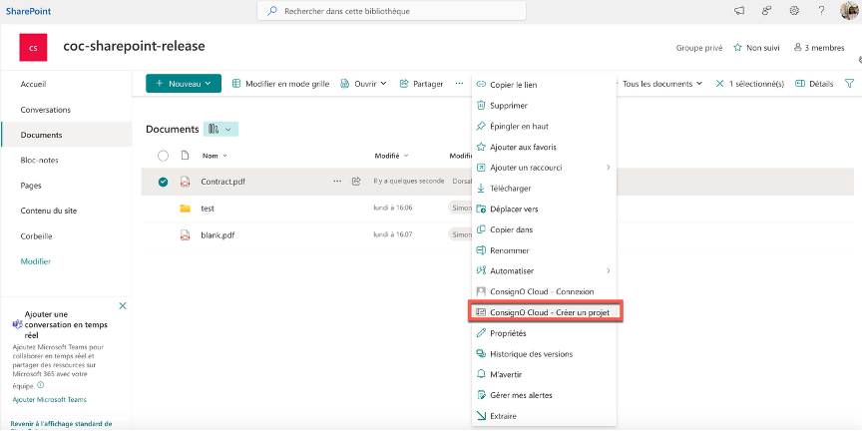Open the filter pane icon
This screenshot has width=862, height=431.
tap(849, 84)
